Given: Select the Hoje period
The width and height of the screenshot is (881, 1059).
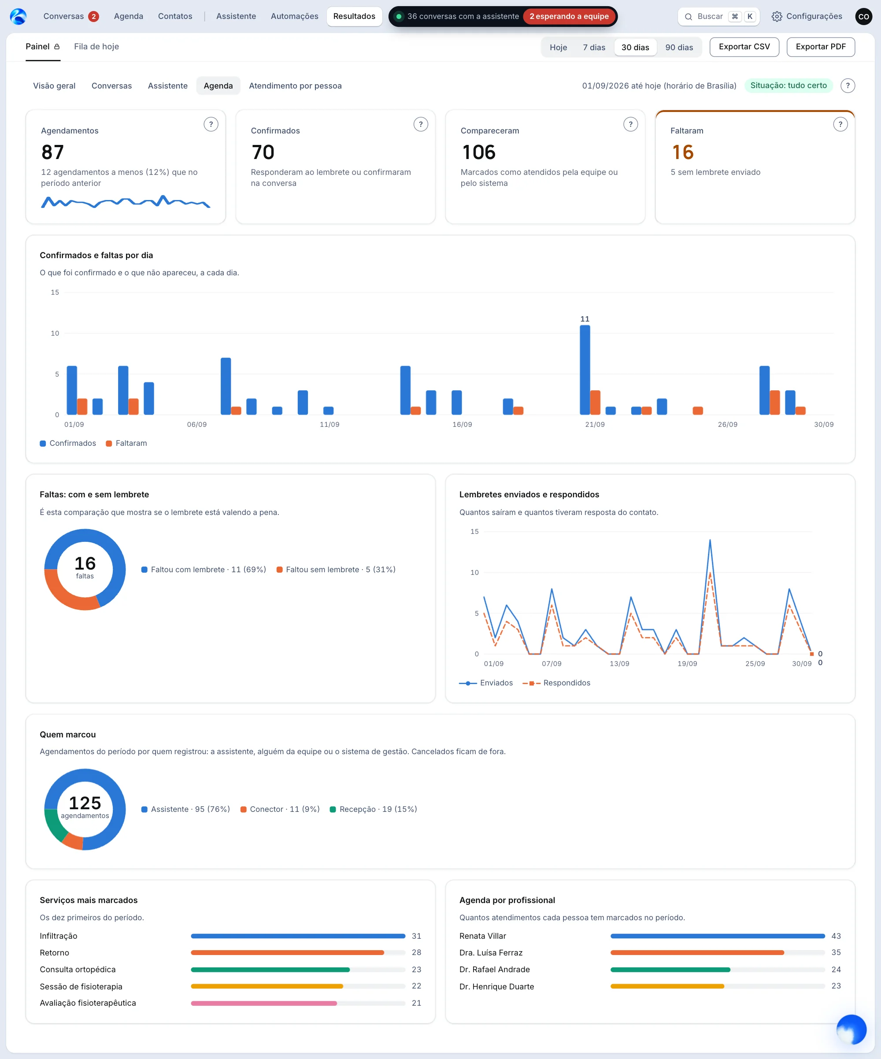Looking at the screenshot, I should click(558, 48).
